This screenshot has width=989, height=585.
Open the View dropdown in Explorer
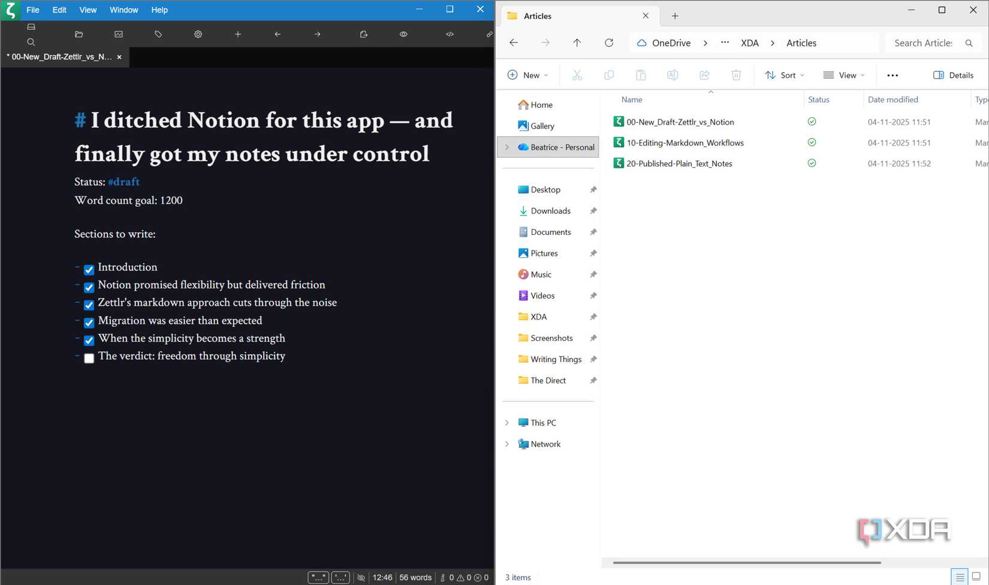(x=844, y=75)
